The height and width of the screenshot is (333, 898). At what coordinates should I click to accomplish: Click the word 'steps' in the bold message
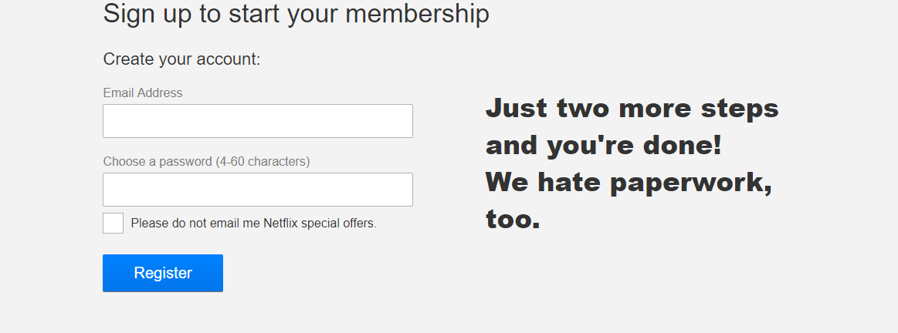[740, 109]
